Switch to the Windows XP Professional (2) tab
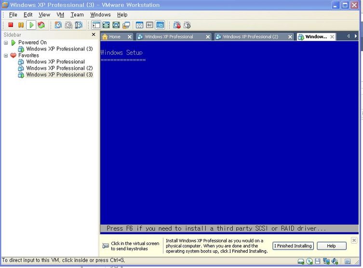 click(251, 37)
